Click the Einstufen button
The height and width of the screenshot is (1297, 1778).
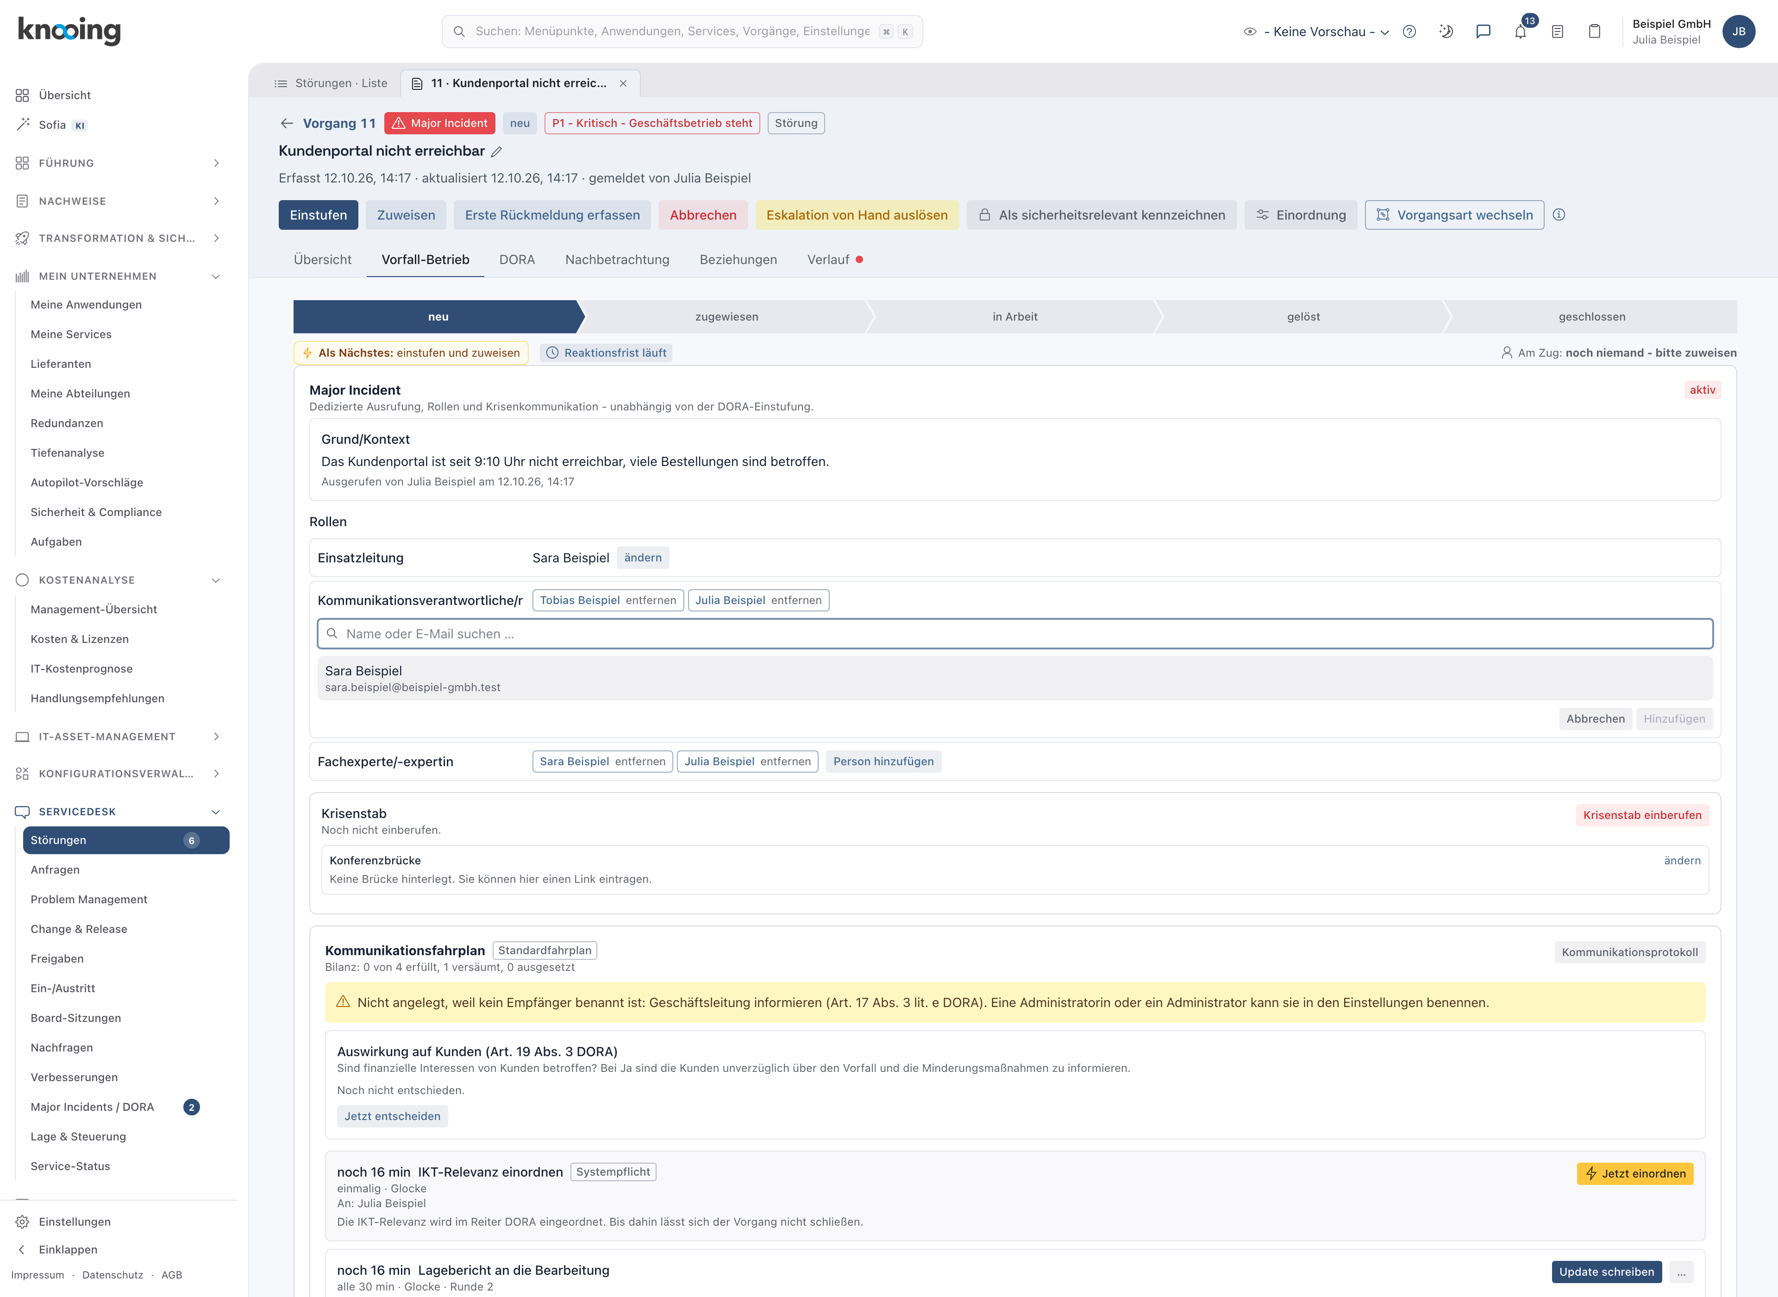tap(318, 215)
